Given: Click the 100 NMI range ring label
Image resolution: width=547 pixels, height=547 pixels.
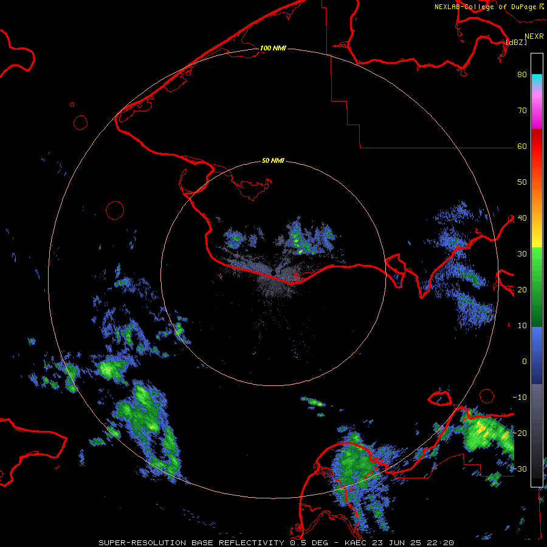Looking at the screenshot, I should tap(273, 48).
